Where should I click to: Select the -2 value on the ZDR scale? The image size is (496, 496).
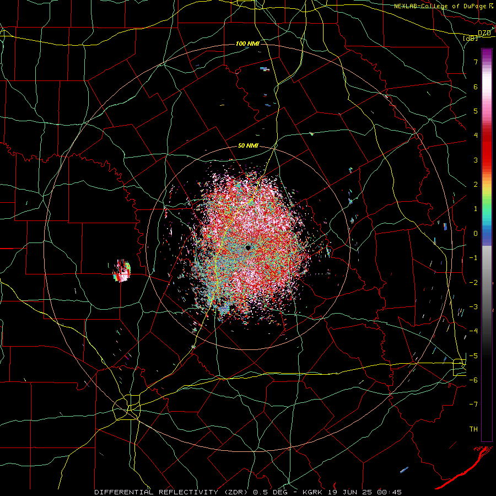click(x=473, y=283)
